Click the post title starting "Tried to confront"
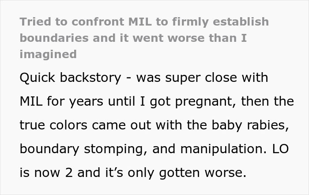 144,22
